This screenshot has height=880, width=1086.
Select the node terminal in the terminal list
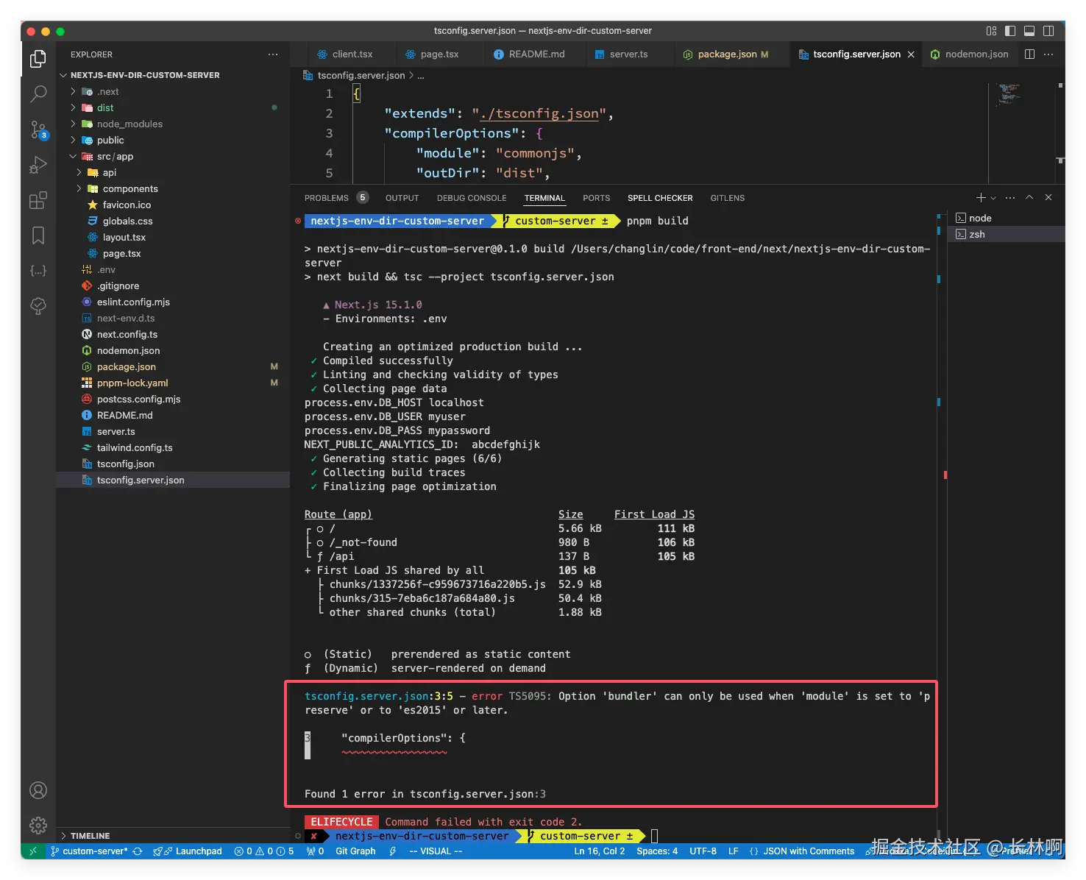coord(1006,219)
